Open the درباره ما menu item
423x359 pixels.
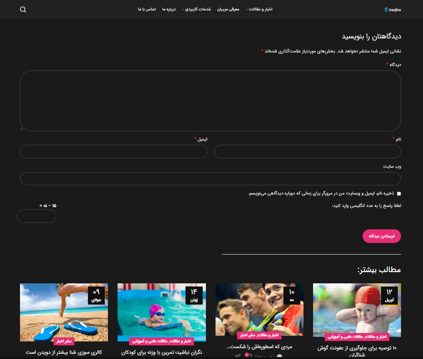[169, 9]
